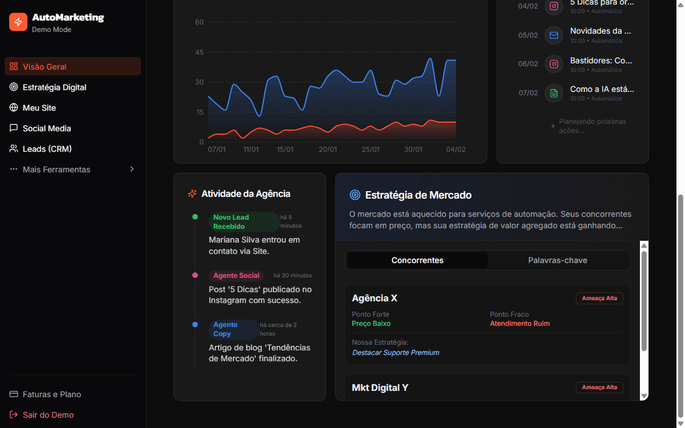The image size is (685, 428).
Task: Open Social Media via the chat bubble icon
Action: tap(13, 128)
